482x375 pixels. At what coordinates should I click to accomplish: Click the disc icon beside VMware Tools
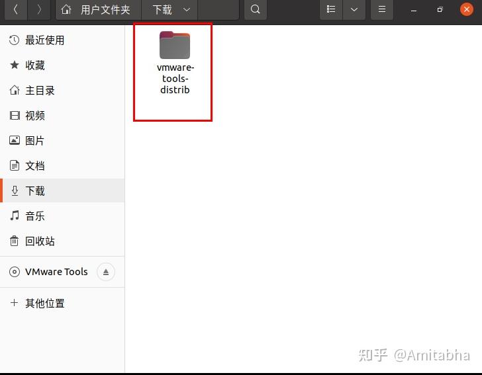pos(15,272)
